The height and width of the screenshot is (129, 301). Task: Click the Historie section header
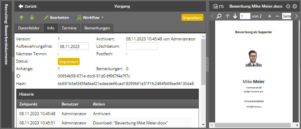107,94
